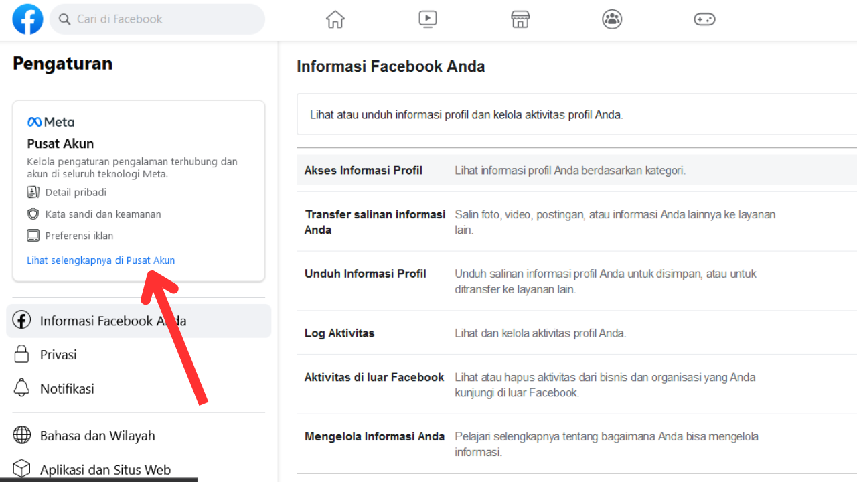The image size is (857, 482).
Task: Open the Groups icon
Action: coord(613,19)
